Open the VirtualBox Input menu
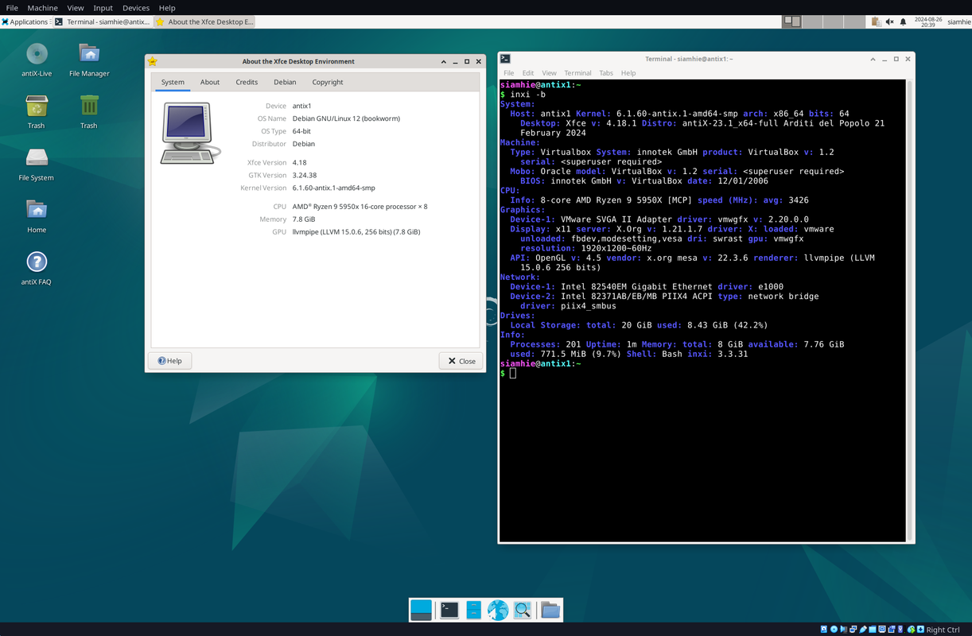 click(103, 7)
